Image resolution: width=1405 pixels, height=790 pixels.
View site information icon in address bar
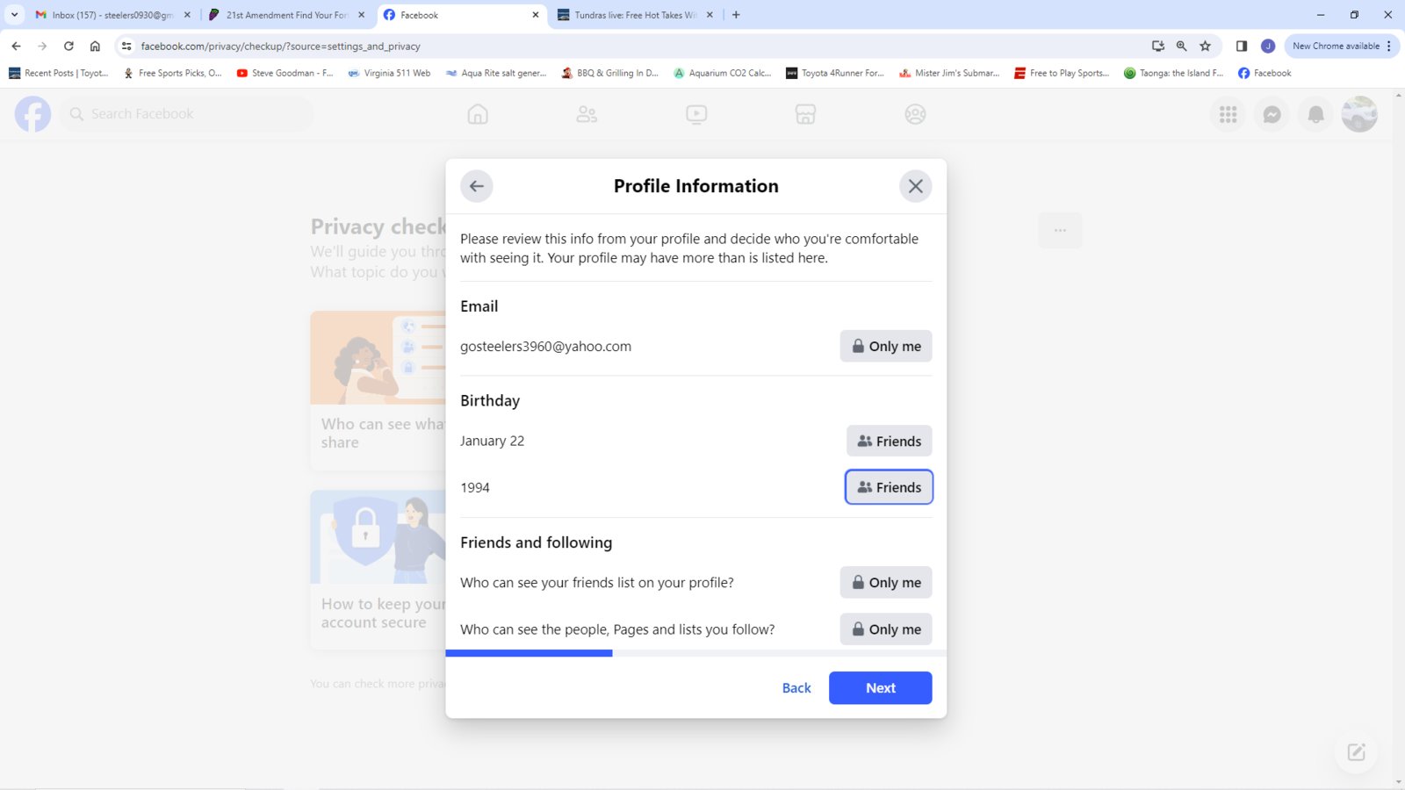click(126, 46)
